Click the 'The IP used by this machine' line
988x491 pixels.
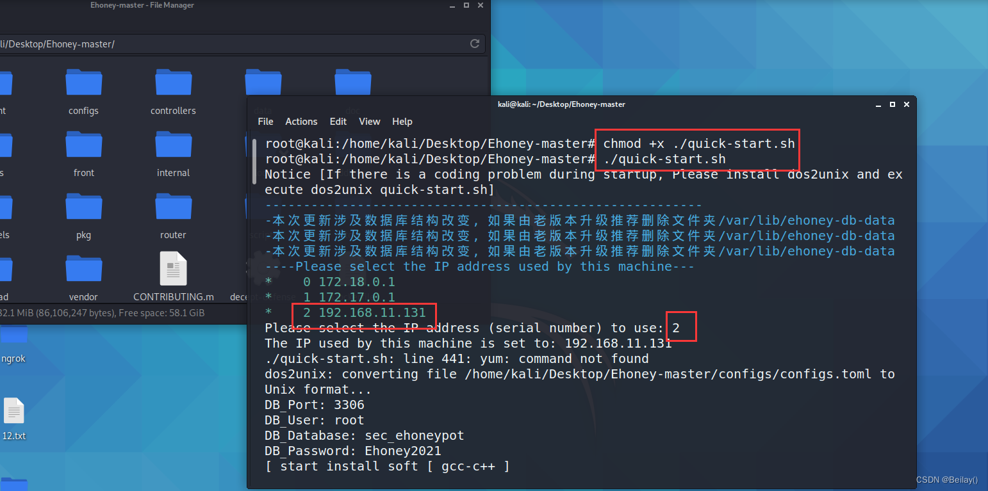point(468,343)
